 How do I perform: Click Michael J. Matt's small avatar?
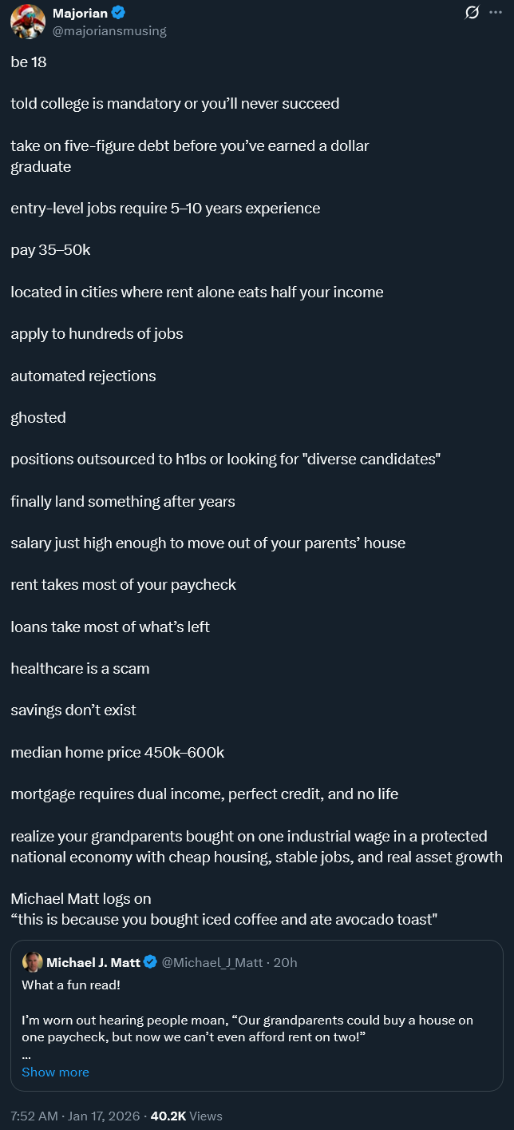point(33,962)
